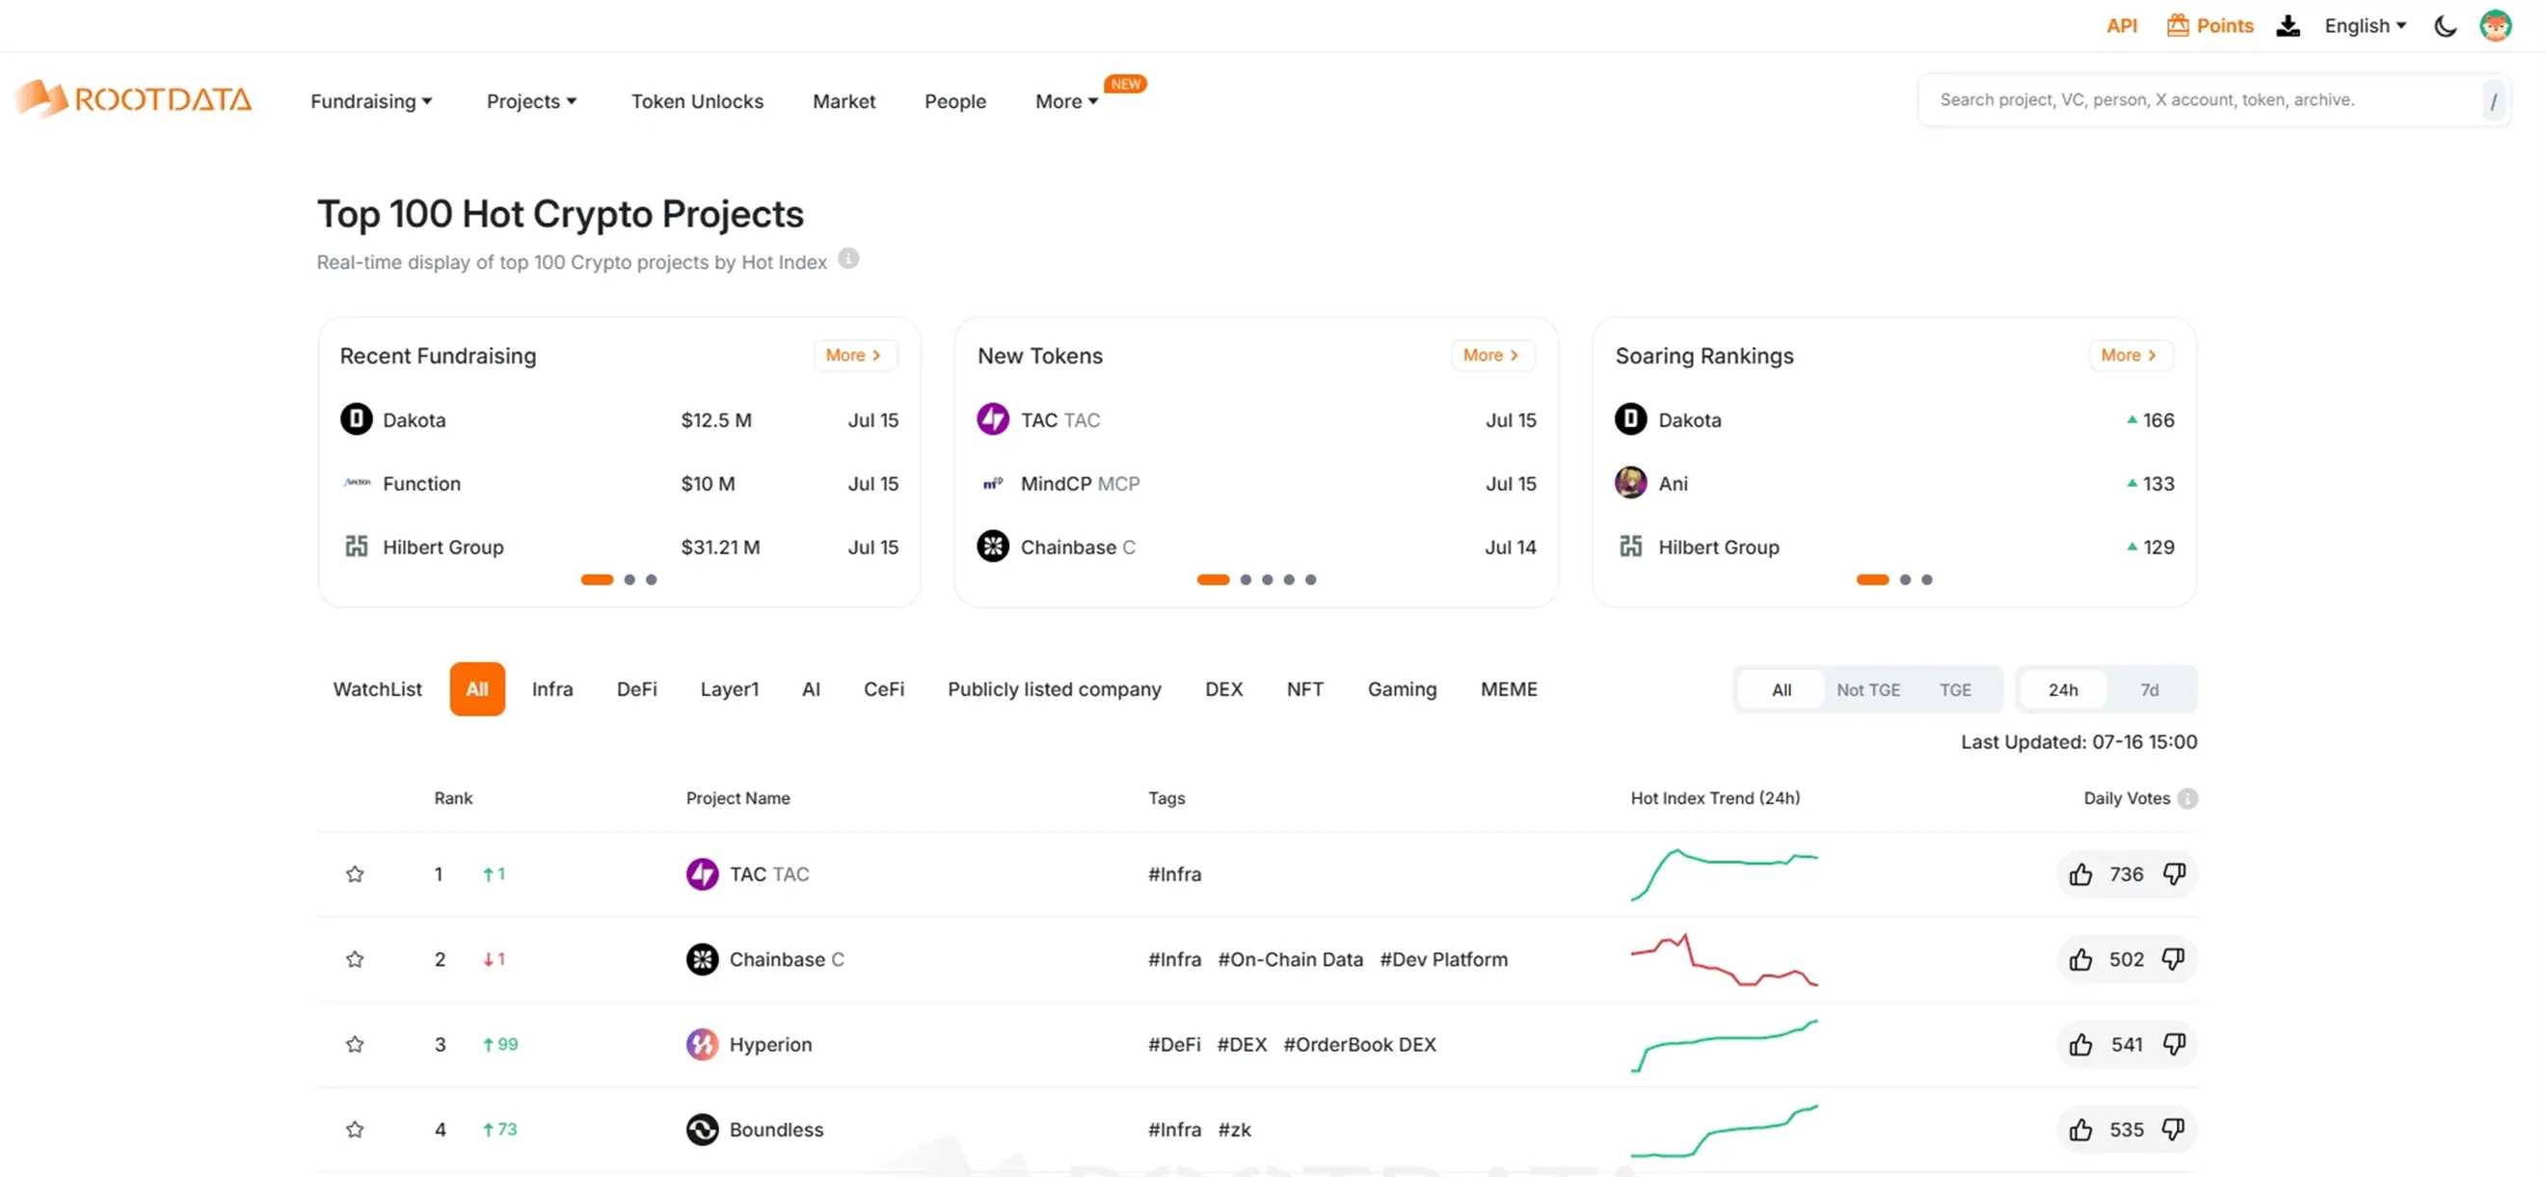Star TAC to add to watchlist
The width and height of the screenshot is (2546, 1177).
[x=355, y=873]
